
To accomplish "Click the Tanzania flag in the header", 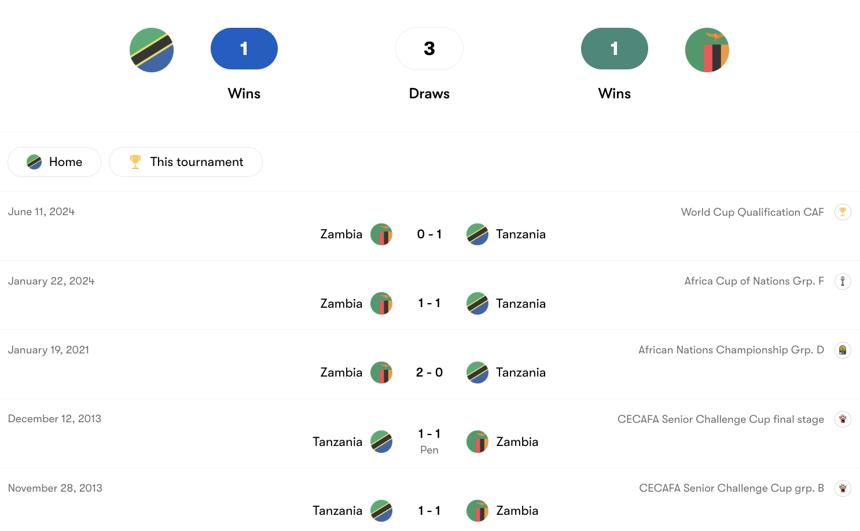I will [x=152, y=50].
